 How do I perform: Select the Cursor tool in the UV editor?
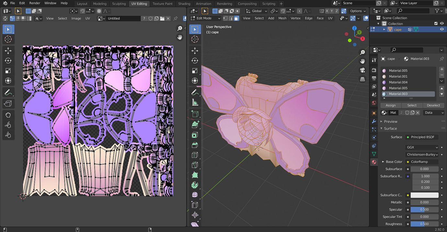point(8,39)
